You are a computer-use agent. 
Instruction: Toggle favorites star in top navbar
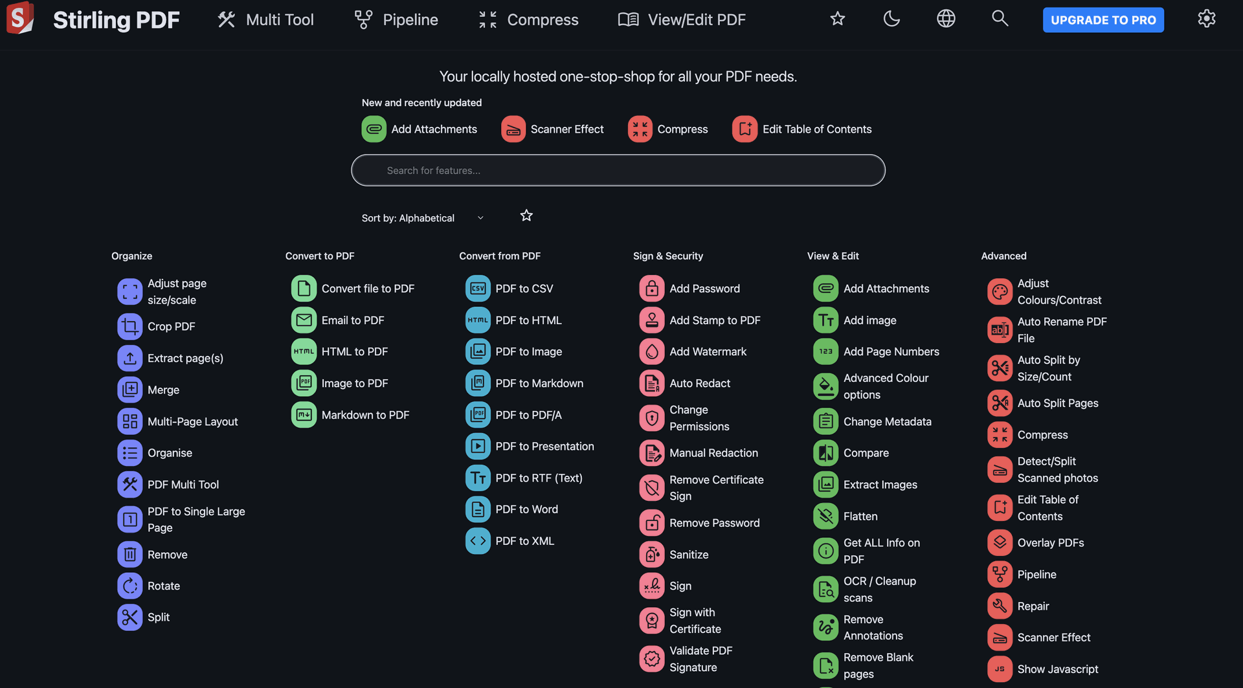pos(838,19)
